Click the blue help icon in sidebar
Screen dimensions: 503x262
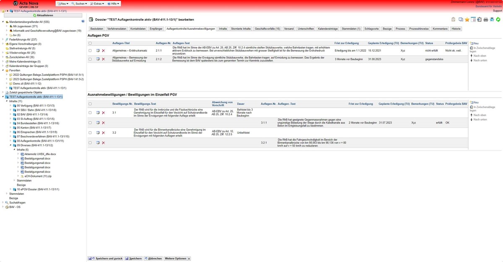pyautogui.click(x=83, y=21)
